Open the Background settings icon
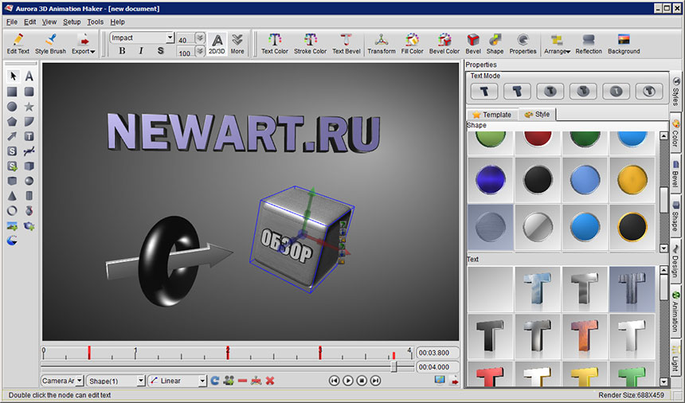This screenshot has width=685, height=403. click(624, 44)
